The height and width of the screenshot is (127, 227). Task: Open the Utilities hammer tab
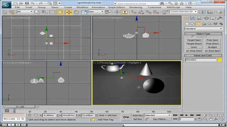coord(220,18)
